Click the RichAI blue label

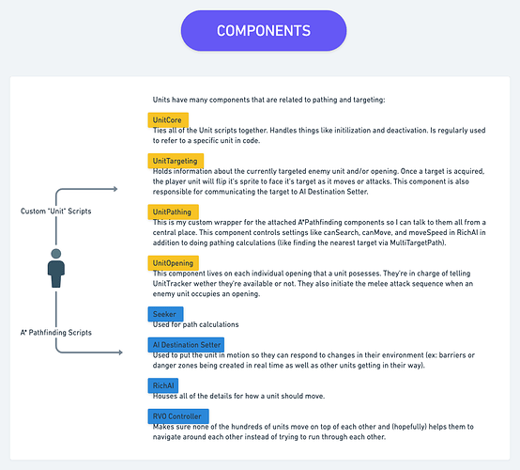tap(163, 385)
